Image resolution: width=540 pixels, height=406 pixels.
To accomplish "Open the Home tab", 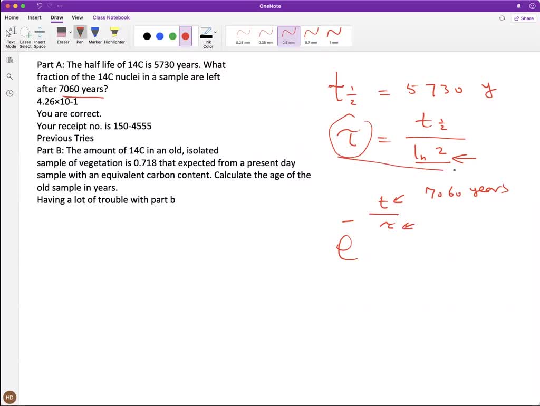I will pos(12,17).
